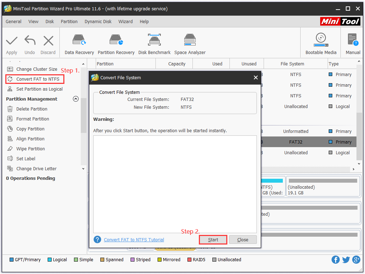Open the Google Plus share icon
The width and height of the screenshot is (365, 274).
[356, 259]
